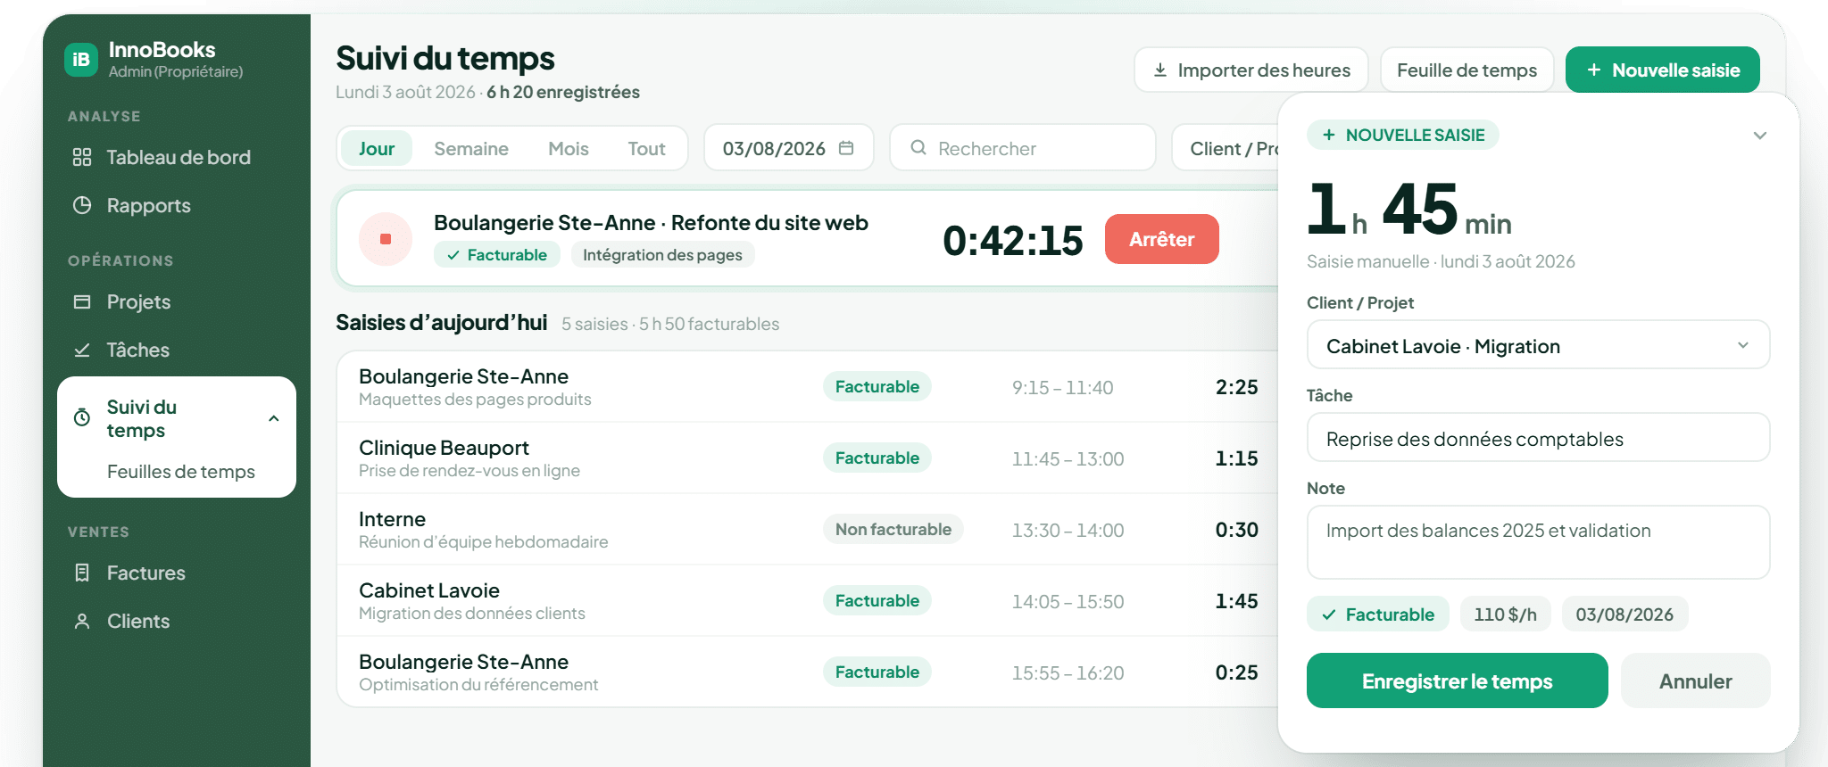The image size is (1828, 767).
Task: Toggle Facturable chip in new entry panel
Action: (1377, 614)
